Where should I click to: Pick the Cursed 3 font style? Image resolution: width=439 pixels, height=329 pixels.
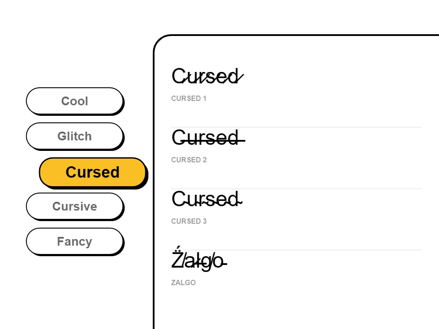tap(207, 199)
